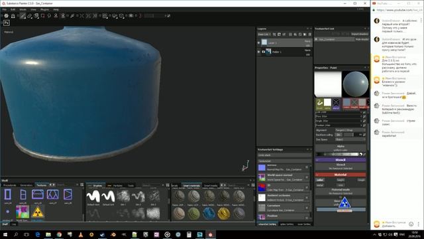Select the Paint brush tool in toolbar

click(23, 16)
